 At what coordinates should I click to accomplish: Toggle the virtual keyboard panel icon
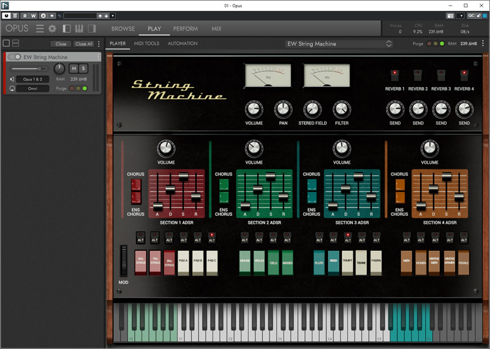[80, 29]
